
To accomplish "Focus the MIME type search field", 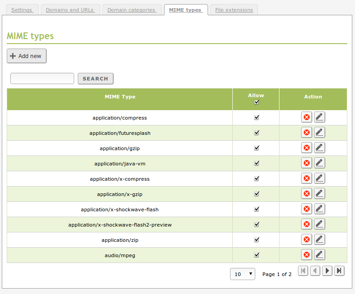I will [42, 78].
